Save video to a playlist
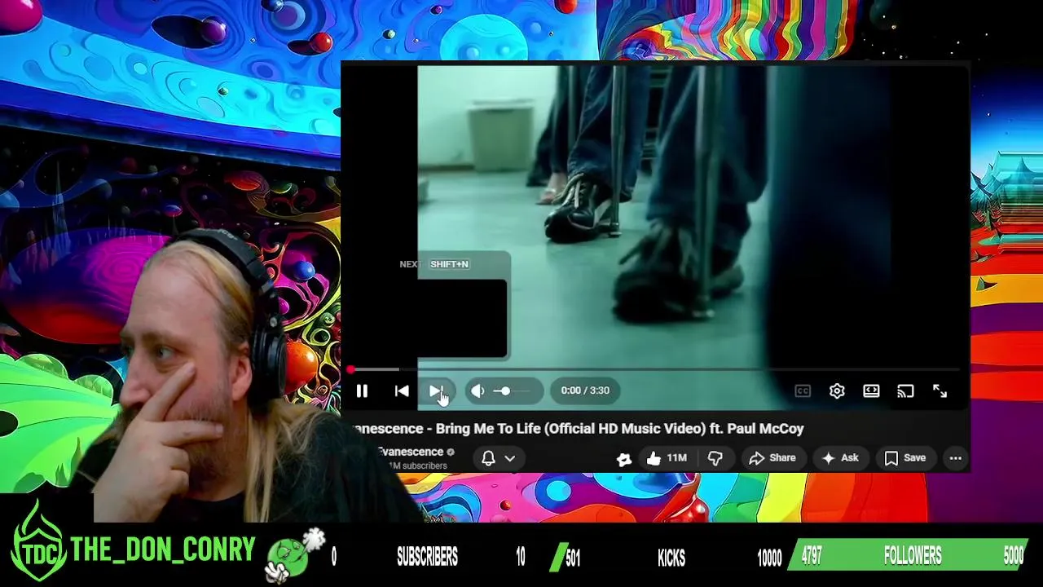Viewport: 1043px width, 587px height. pyautogui.click(x=905, y=458)
